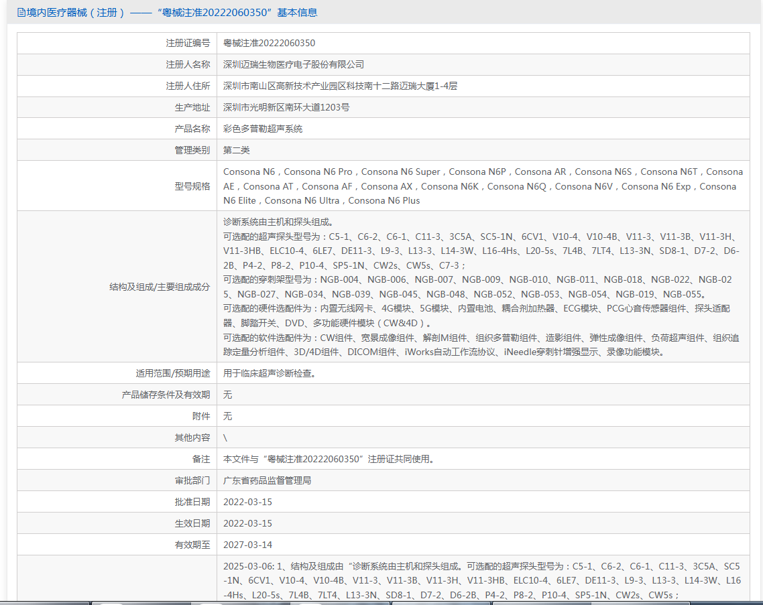This screenshot has width=763, height=605.
Task: Click the document icon beside the page title
Action: (21, 13)
